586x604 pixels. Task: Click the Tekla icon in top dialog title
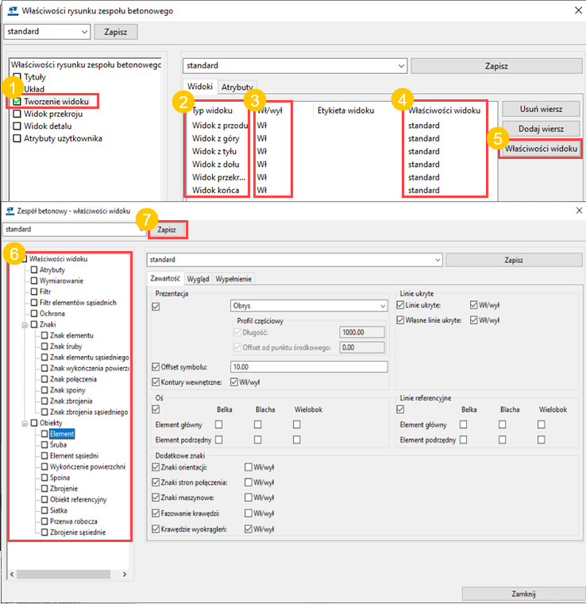coord(13,11)
